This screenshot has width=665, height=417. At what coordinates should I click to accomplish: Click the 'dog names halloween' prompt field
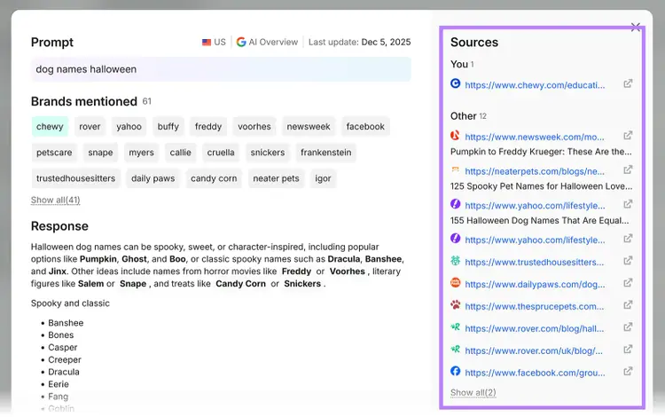tap(221, 69)
